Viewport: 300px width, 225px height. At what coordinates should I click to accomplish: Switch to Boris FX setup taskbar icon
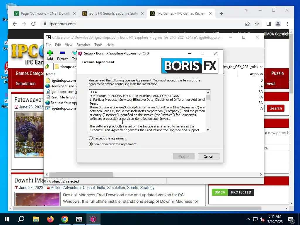93,219
